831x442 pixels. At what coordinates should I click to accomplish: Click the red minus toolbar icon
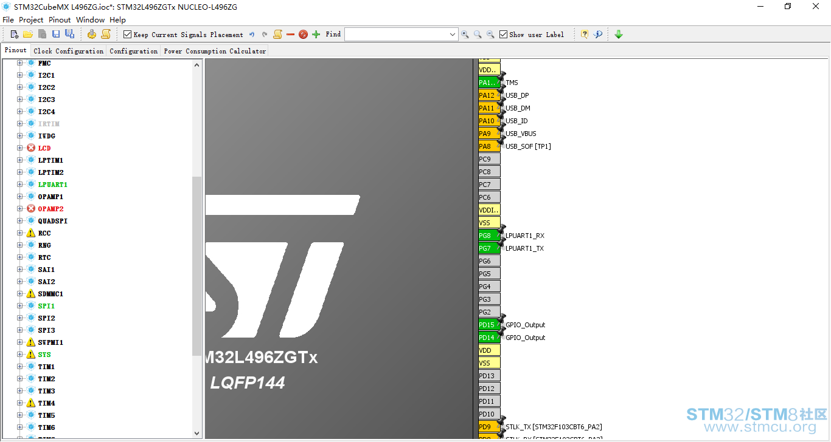(x=290, y=35)
